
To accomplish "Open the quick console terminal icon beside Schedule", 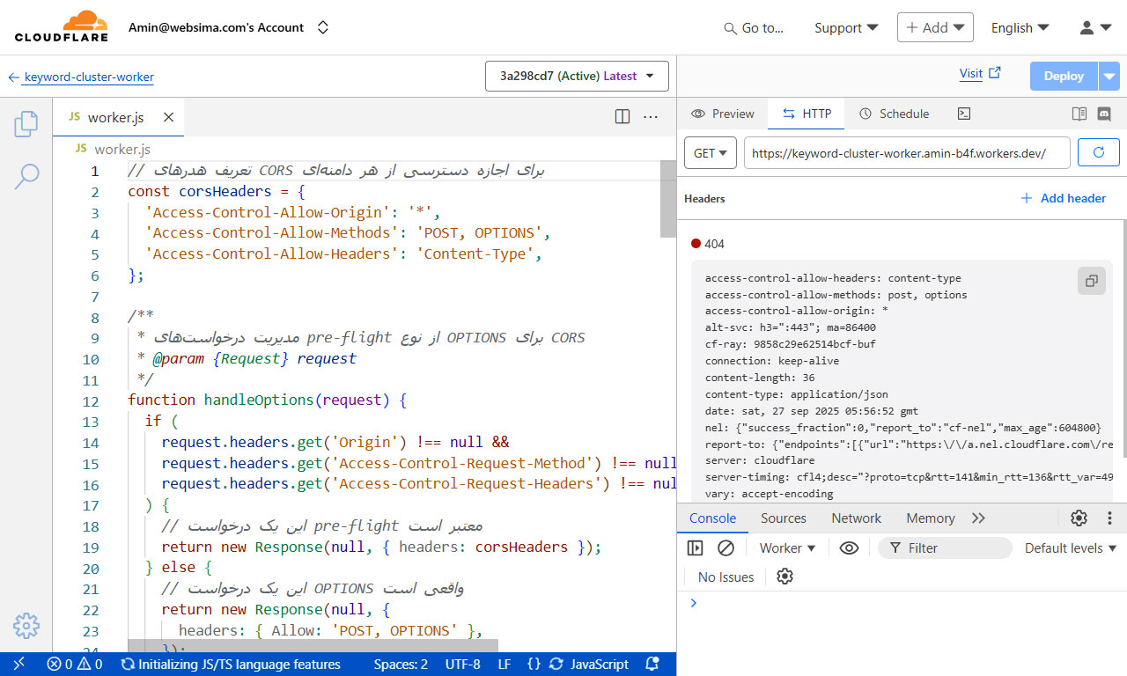I will pos(963,113).
